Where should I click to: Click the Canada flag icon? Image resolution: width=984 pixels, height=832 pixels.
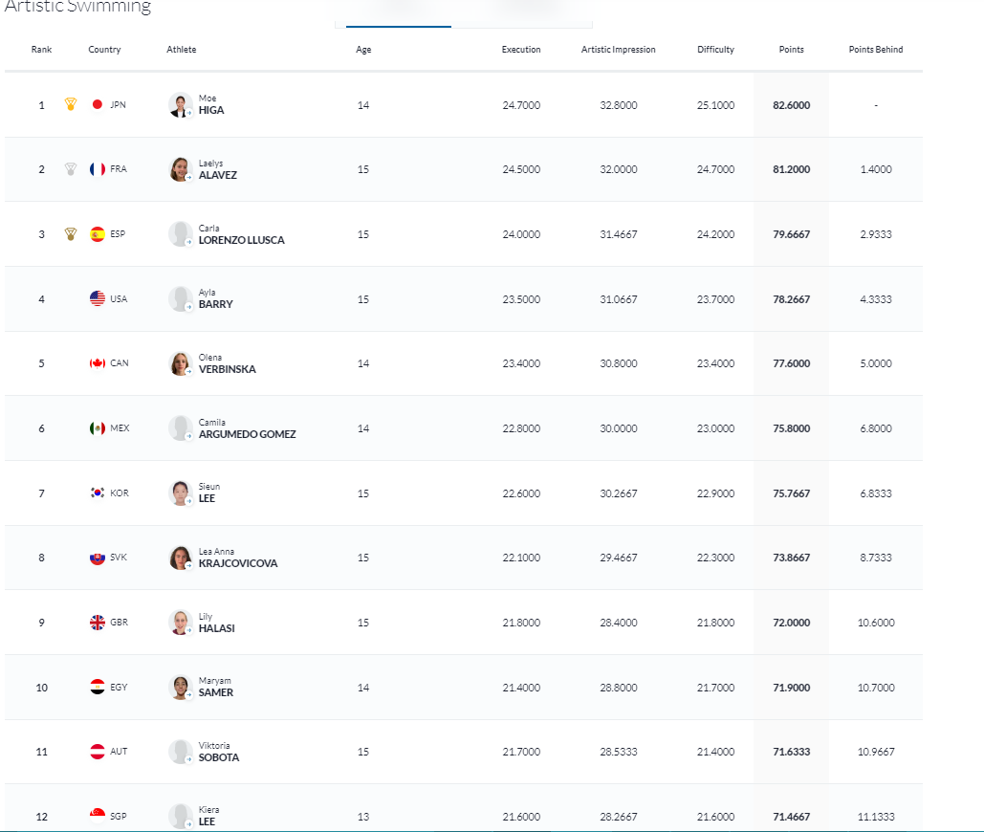tap(98, 363)
